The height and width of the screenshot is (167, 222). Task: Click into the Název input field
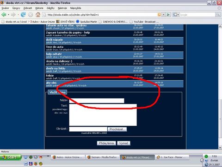tap(97, 101)
